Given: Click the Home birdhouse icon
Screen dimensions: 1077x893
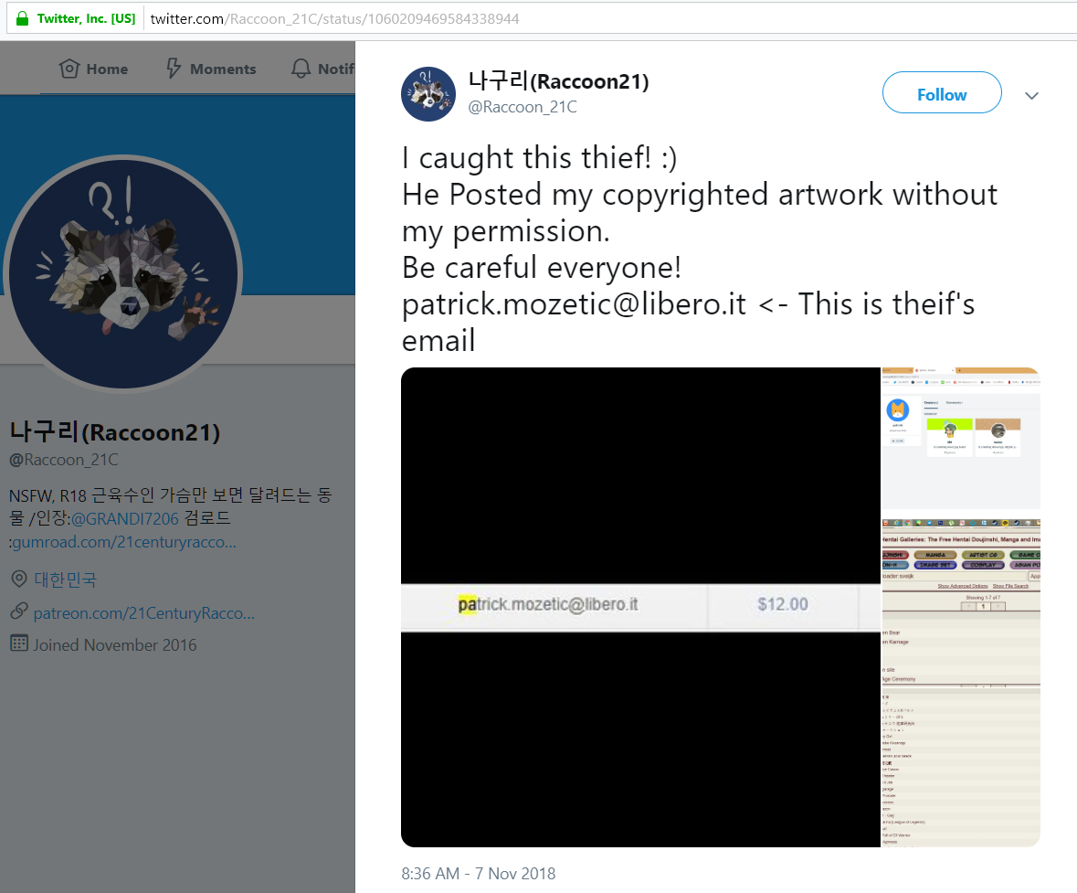Looking at the screenshot, I should pyautogui.click(x=69, y=69).
